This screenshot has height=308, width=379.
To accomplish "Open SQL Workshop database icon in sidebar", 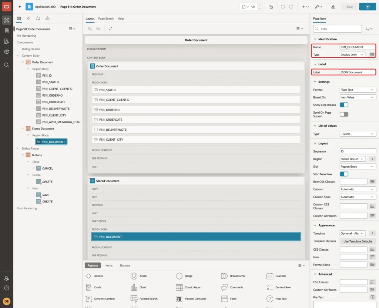I will pos(7,31).
